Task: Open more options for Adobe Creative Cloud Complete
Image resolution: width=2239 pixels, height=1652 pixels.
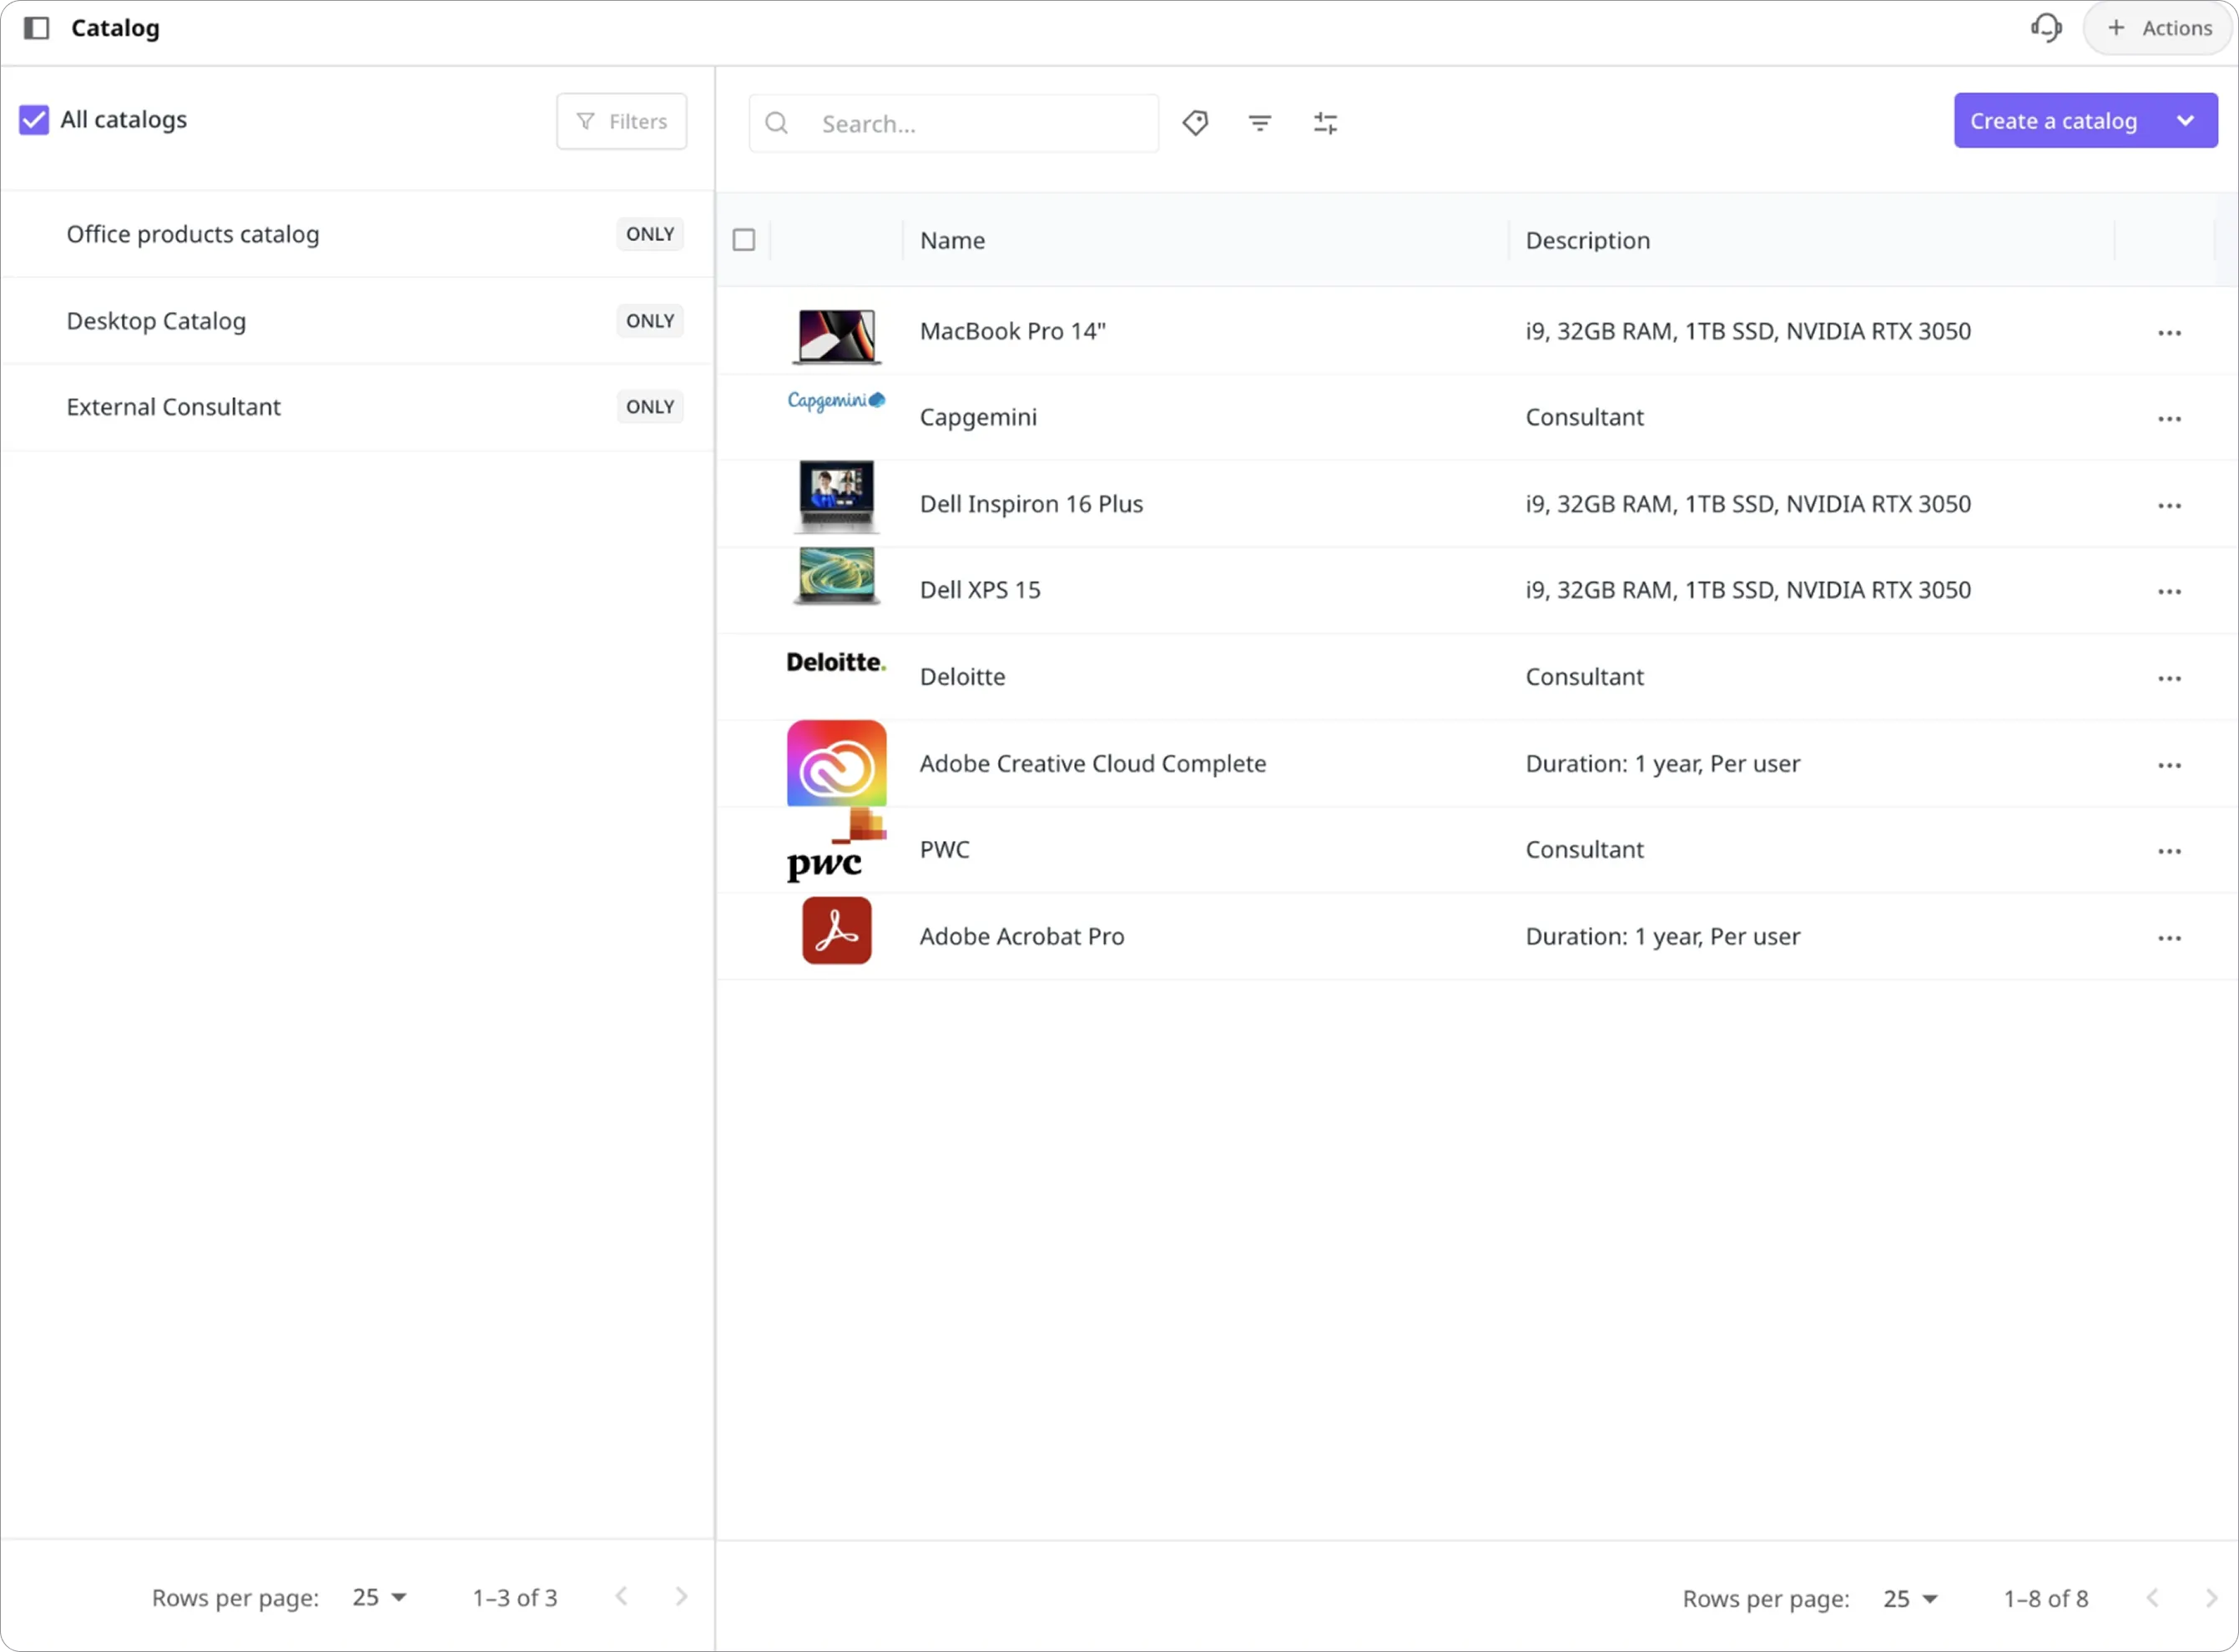Action: pos(2169,766)
